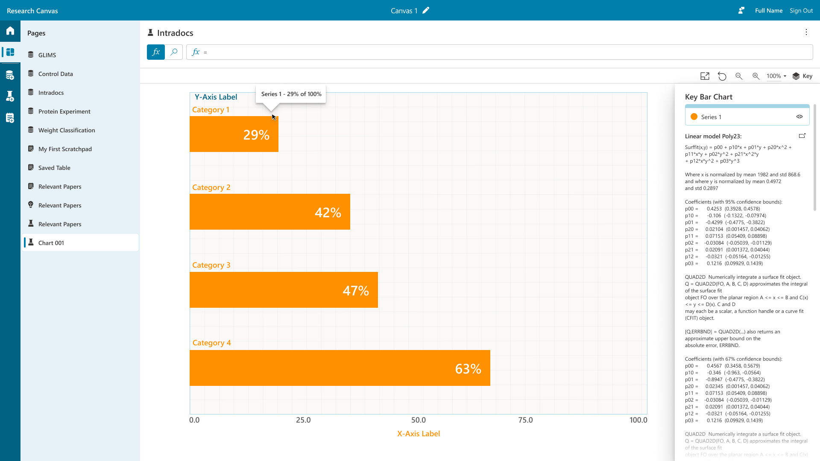Click the pencil icon to rename Canvas 1

tap(426, 11)
